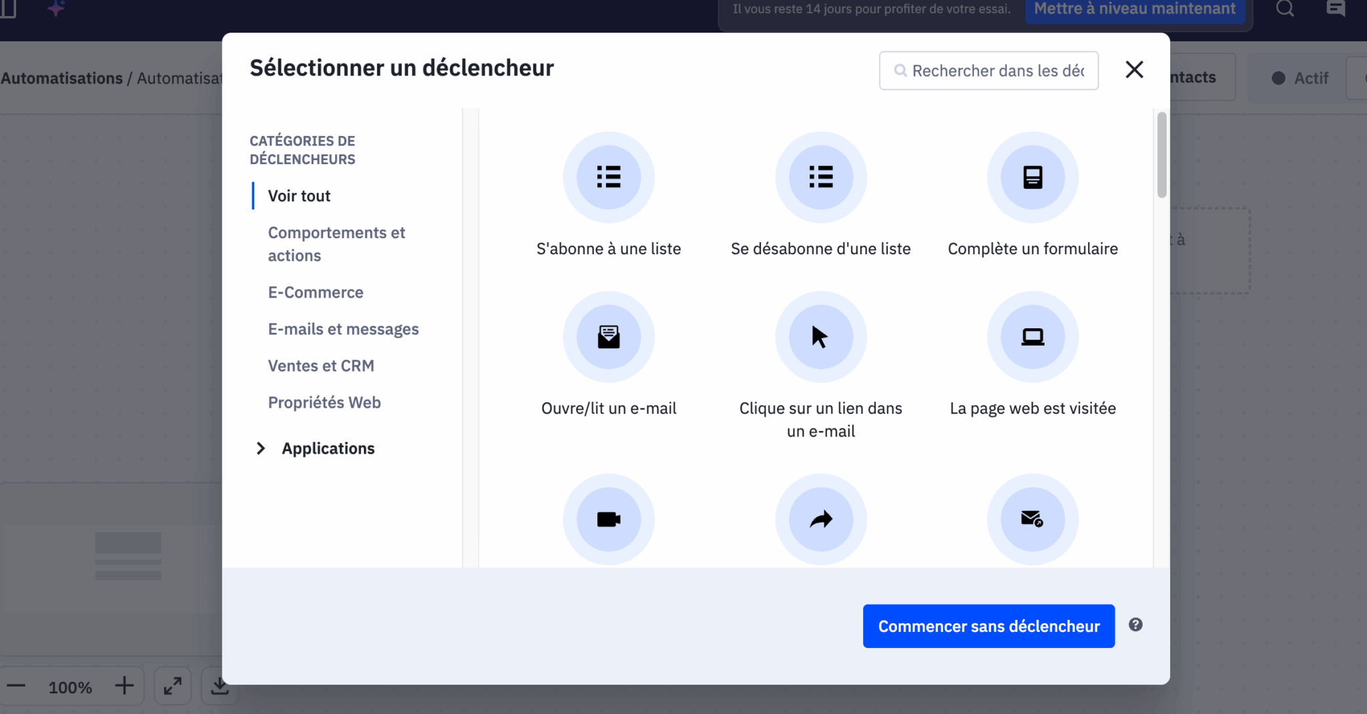Viewport: 1367px width, 714px height.
Task: Select the "Ouvre/lit un e-mail" trigger icon
Action: 607,337
